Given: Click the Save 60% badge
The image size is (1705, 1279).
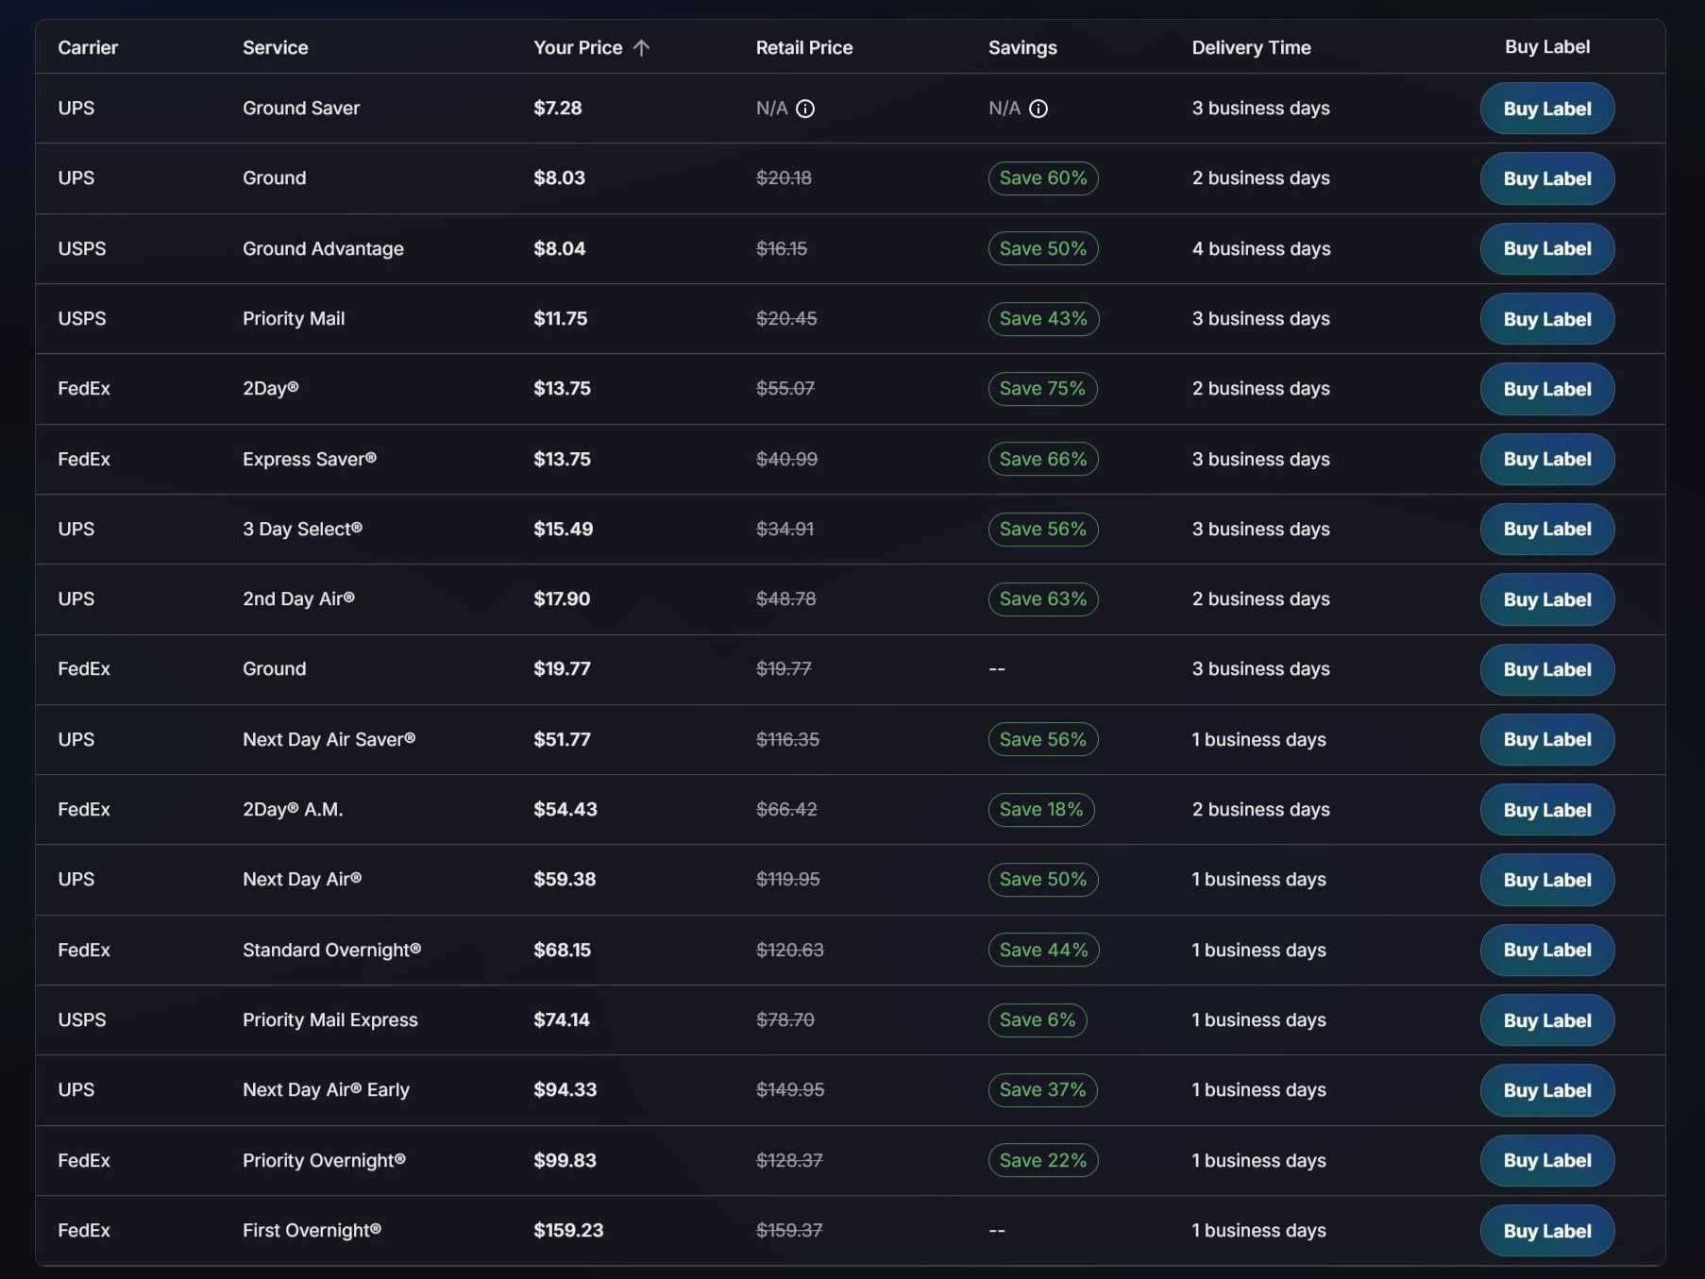Looking at the screenshot, I should tap(1043, 178).
